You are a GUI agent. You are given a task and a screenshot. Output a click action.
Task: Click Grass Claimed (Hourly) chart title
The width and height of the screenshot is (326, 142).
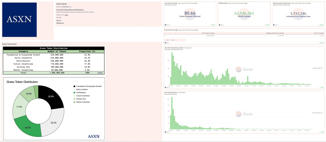(x=171, y=92)
